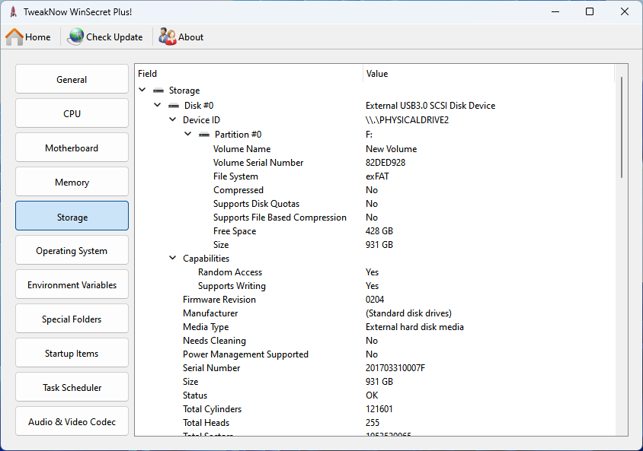Viewport: 643px width, 451px height.
Task: Click the value 201703310007F
Action: 395,368
